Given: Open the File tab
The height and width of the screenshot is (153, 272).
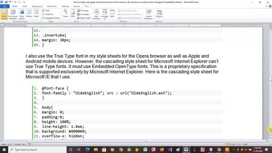Looking at the screenshot, I should click(5, 6).
